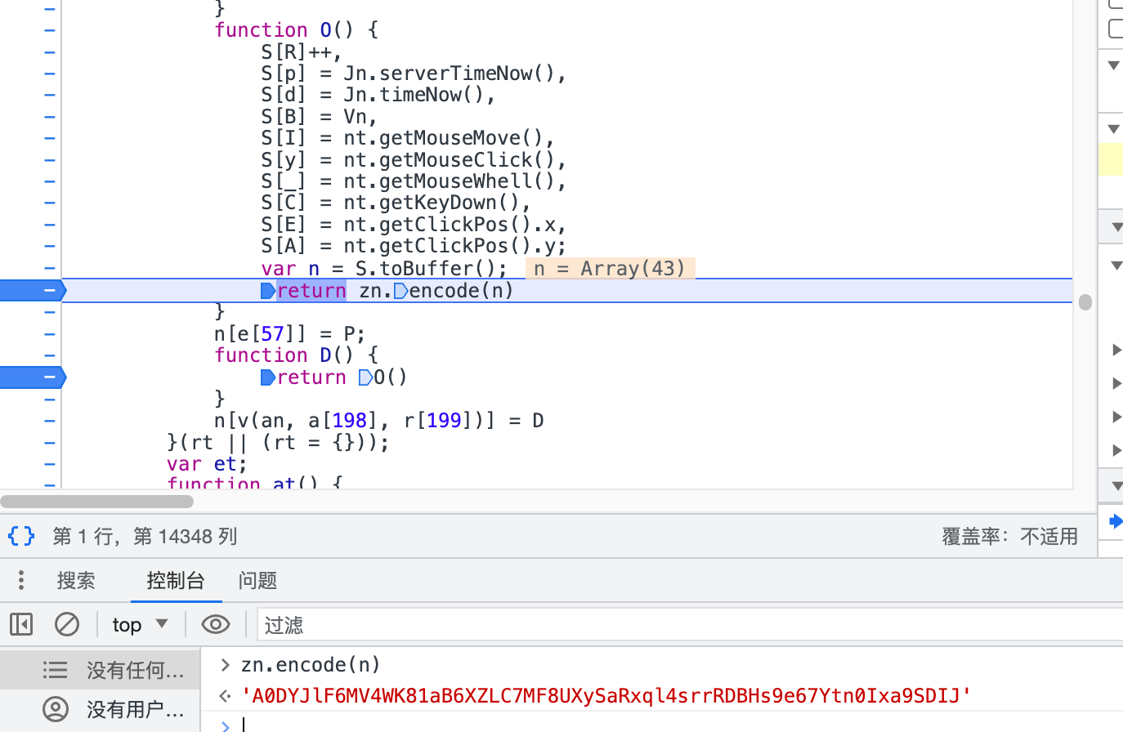The height and width of the screenshot is (732, 1123).
Task: Click 'getMouseWhell' in the S[_] line
Action: [456, 181]
